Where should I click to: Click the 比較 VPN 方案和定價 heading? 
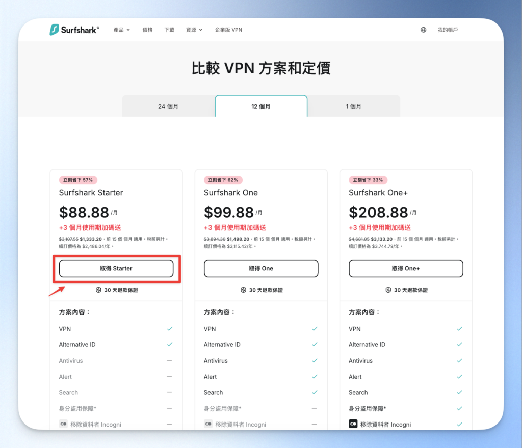coord(261,68)
